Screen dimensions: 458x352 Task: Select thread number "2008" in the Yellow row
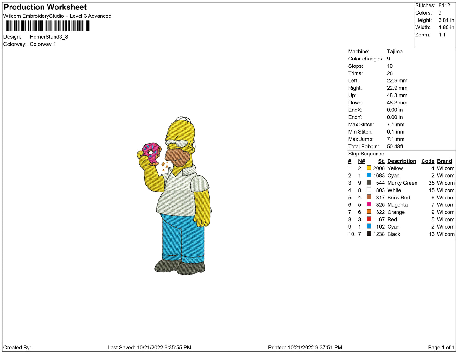click(x=379, y=168)
